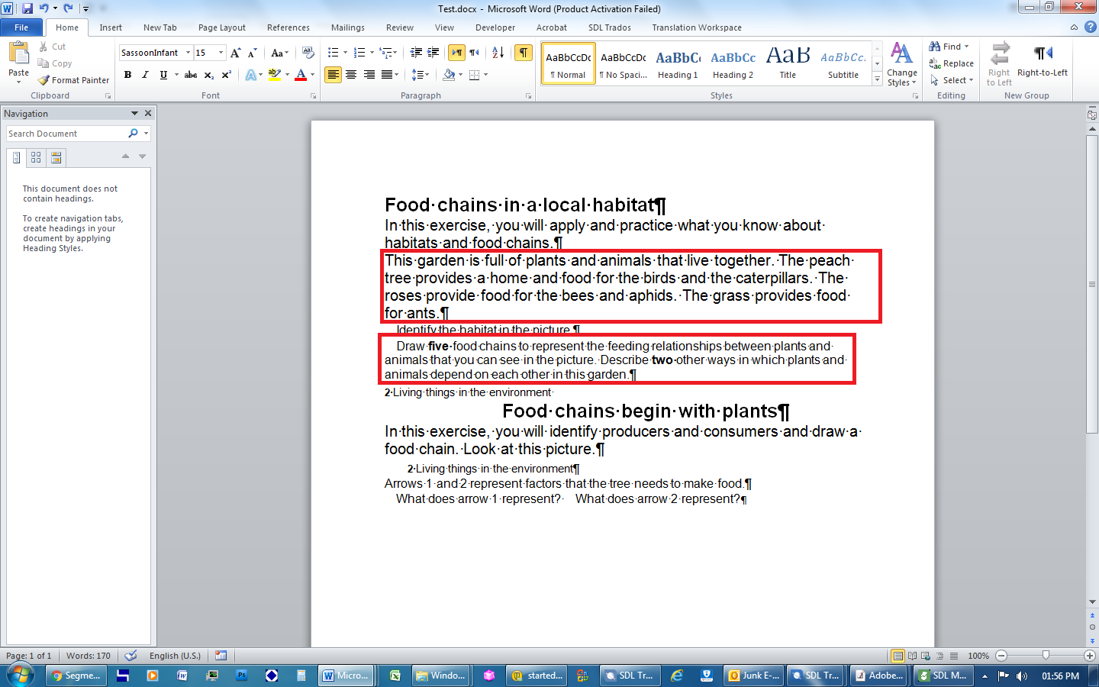1099x687 pixels.
Task: Undo the last action
Action: [x=44, y=8]
